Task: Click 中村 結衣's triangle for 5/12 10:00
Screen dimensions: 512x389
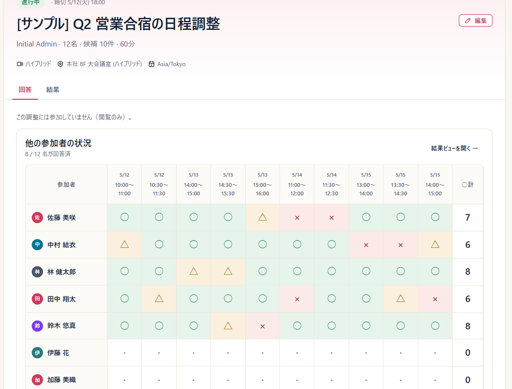Action: [125, 244]
